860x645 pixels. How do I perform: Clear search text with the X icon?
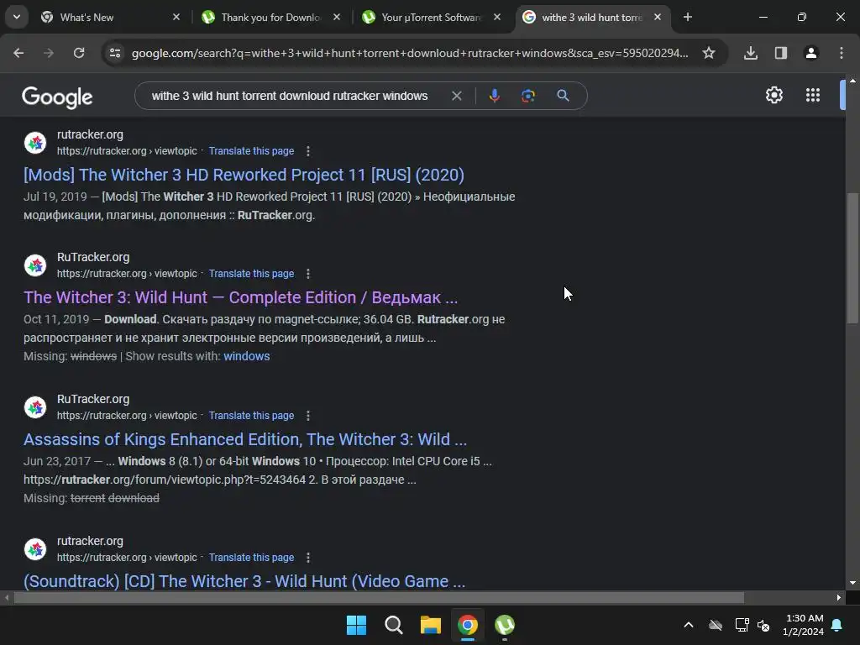(456, 96)
